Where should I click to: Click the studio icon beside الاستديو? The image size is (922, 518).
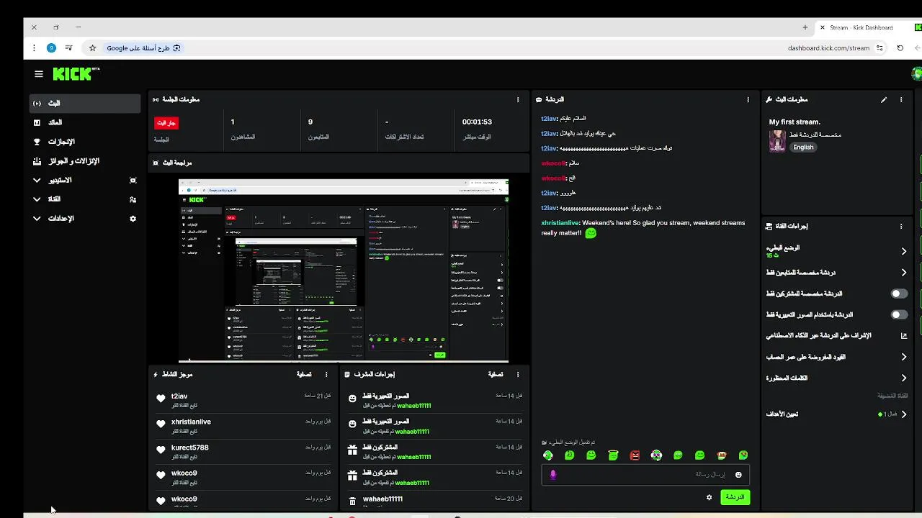pyautogui.click(x=133, y=181)
